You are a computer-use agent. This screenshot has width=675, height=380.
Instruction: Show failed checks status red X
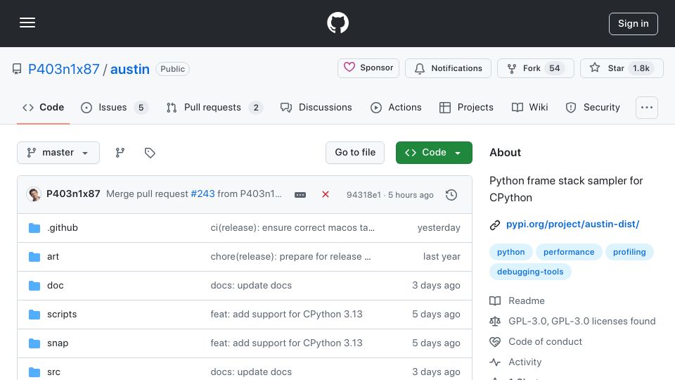(x=326, y=194)
